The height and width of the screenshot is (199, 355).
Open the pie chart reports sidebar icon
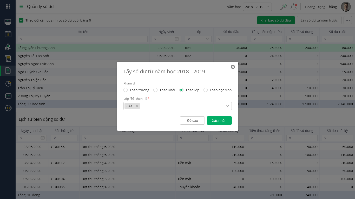click(x=8, y=83)
